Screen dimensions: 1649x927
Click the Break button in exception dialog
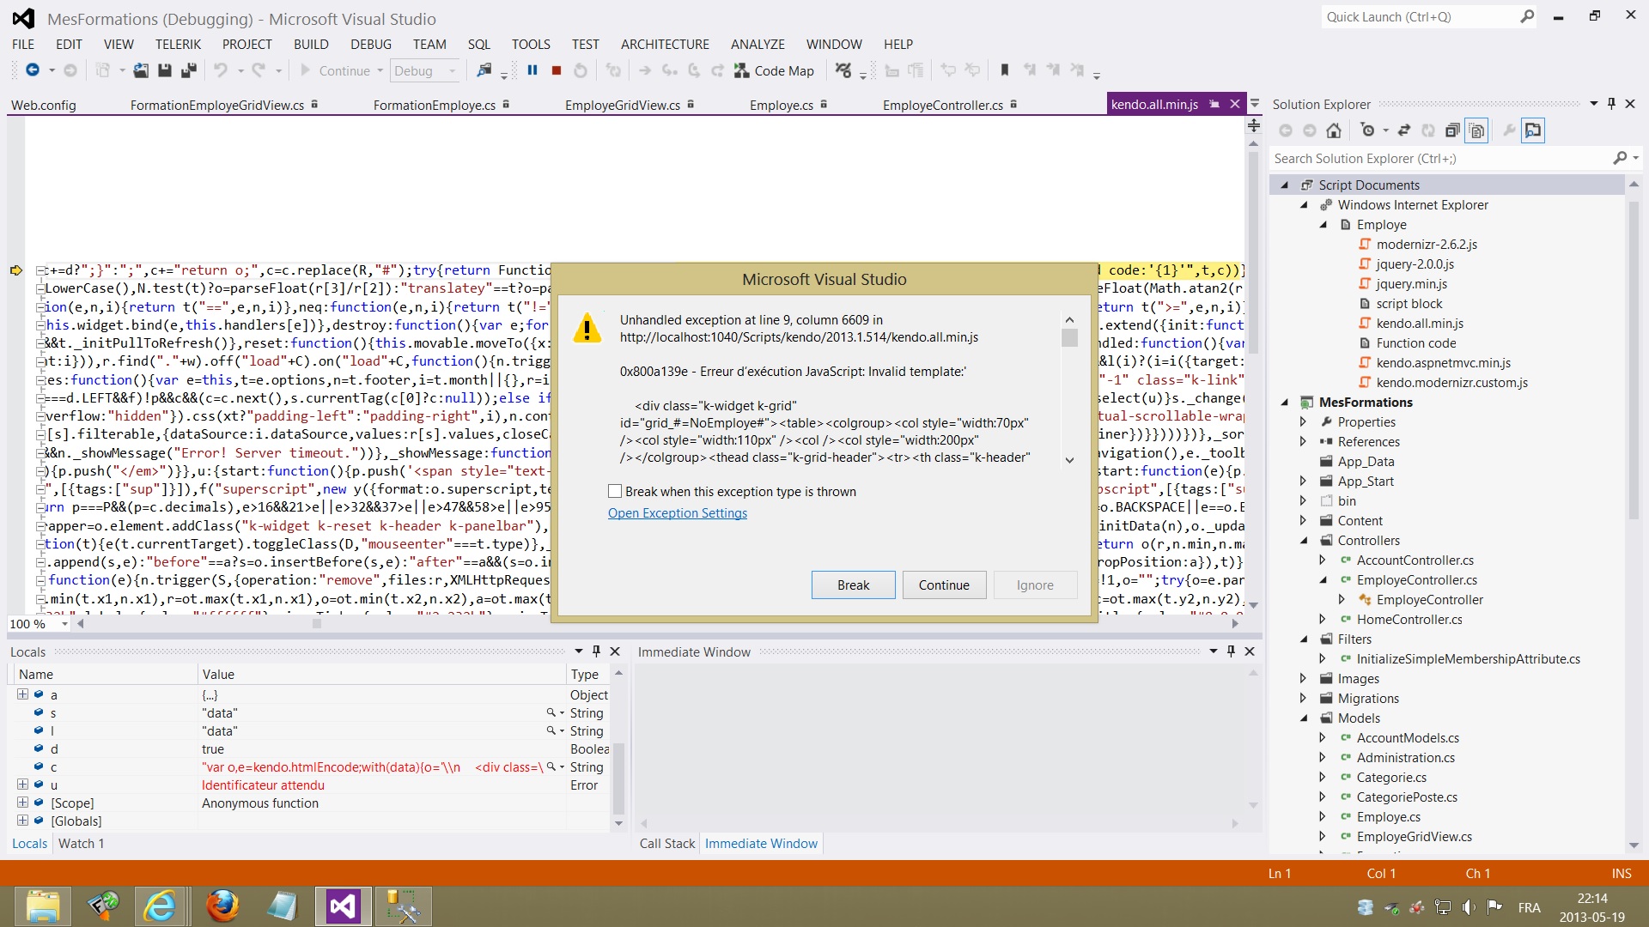pyautogui.click(x=853, y=585)
